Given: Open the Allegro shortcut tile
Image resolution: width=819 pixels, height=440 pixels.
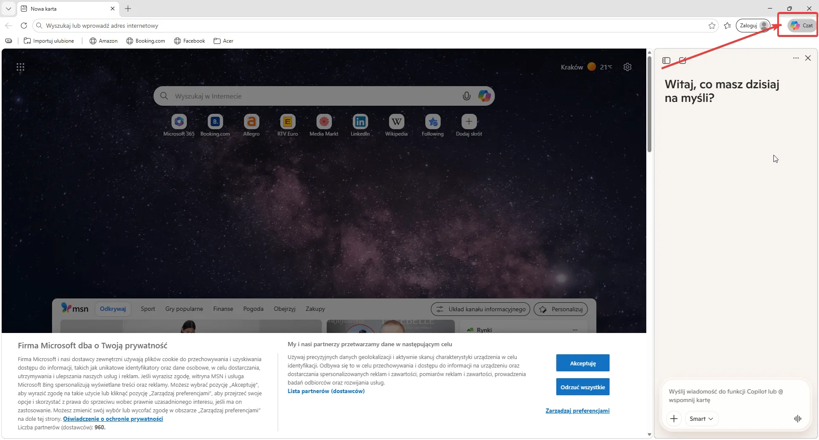Looking at the screenshot, I should click(x=251, y=125).
